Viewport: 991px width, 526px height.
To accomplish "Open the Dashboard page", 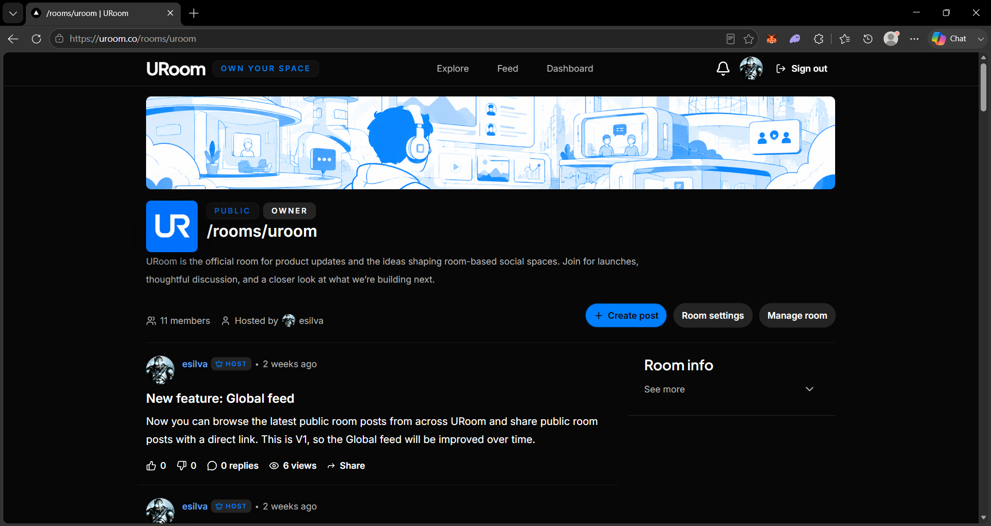I will (x=570, y=69).
